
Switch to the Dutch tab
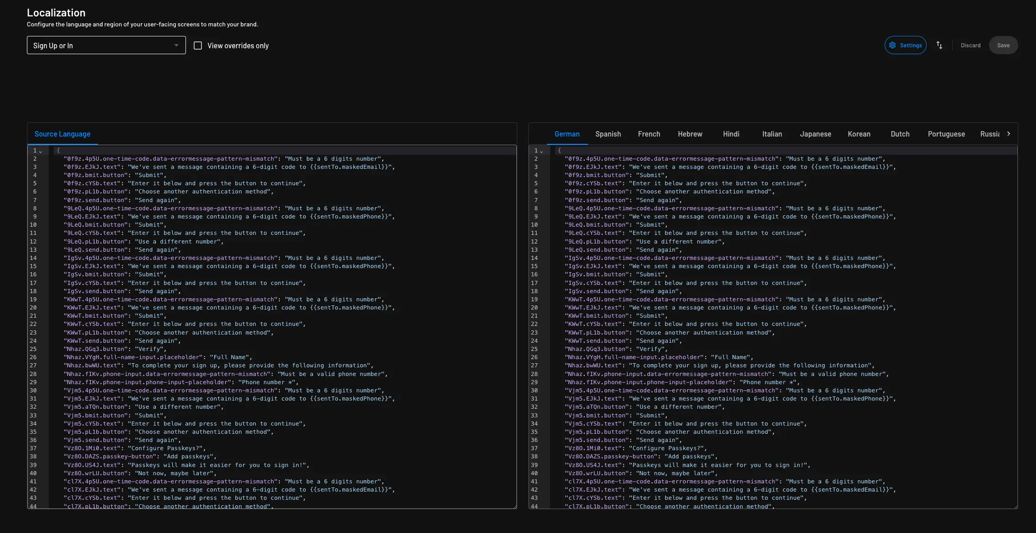point(900,134)
